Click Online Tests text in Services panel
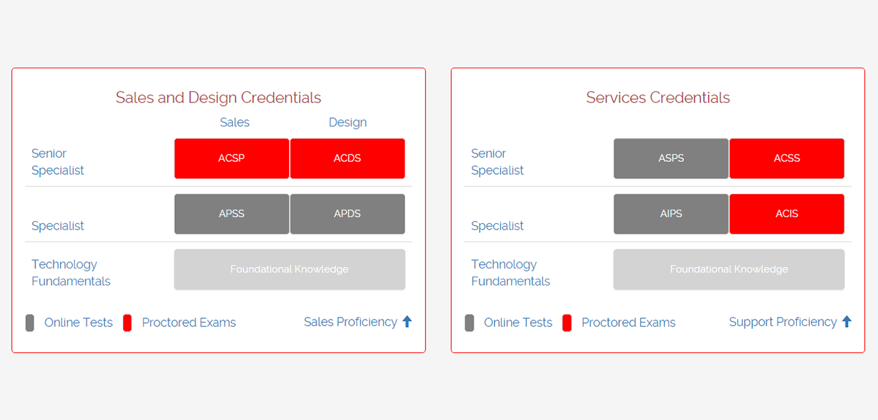Viewport: 878px width, 420px height. [x=518, y=322]
